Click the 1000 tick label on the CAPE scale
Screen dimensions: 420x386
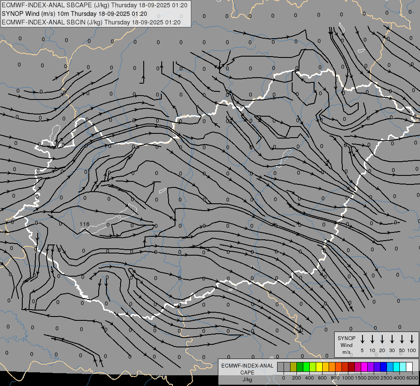point(348,378)
